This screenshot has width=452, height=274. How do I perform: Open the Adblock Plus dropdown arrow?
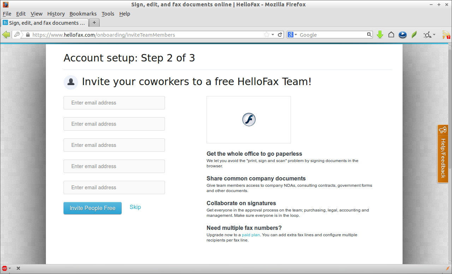(x=10, y=268)
